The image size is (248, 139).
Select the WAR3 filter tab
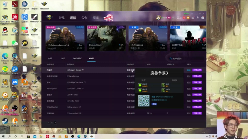pyautogui.click(x=91, y=58)
